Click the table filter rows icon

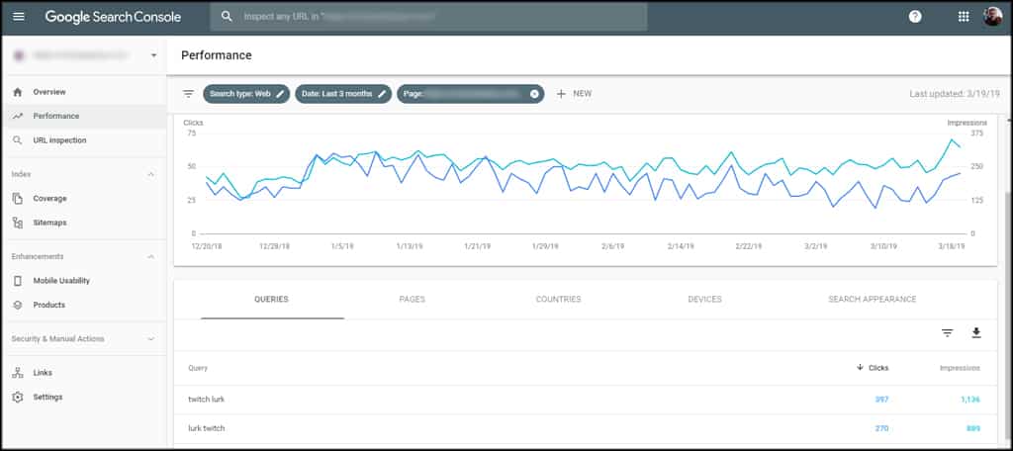(947, 333)
